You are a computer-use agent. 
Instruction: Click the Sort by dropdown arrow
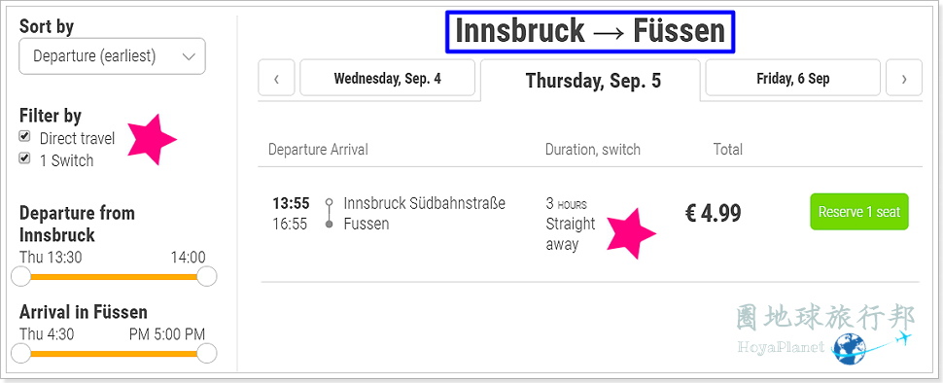click(x=189, y=57)
